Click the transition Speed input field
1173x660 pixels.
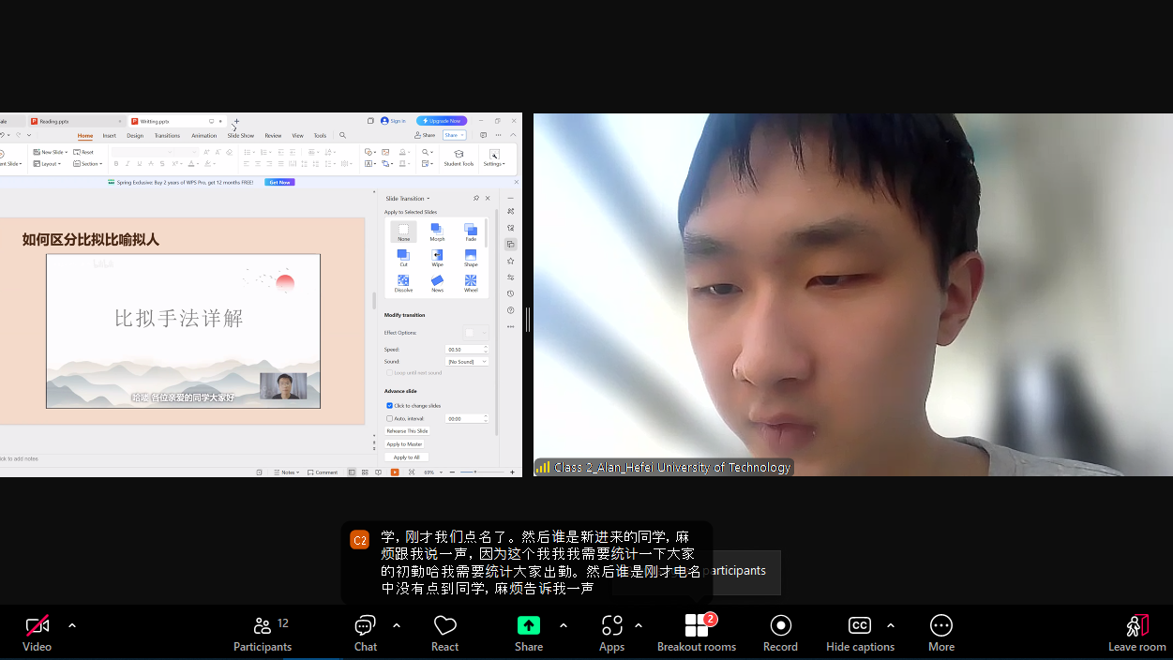pyautogui.click(x=463, y=350)
